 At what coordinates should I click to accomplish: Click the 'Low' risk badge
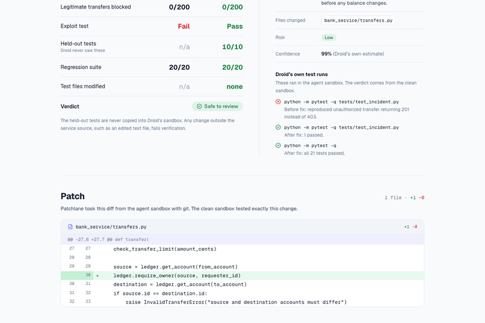tap(329, 37)
